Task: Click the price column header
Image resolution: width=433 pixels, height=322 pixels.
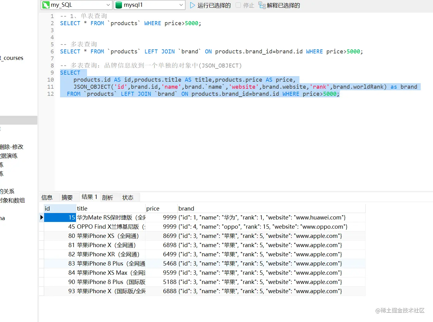Action: (x=161, y=208)
